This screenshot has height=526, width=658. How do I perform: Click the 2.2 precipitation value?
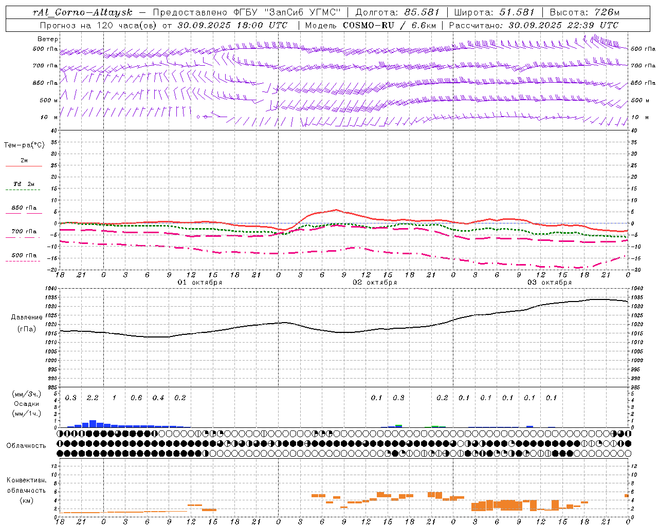(x=93, y=398)
